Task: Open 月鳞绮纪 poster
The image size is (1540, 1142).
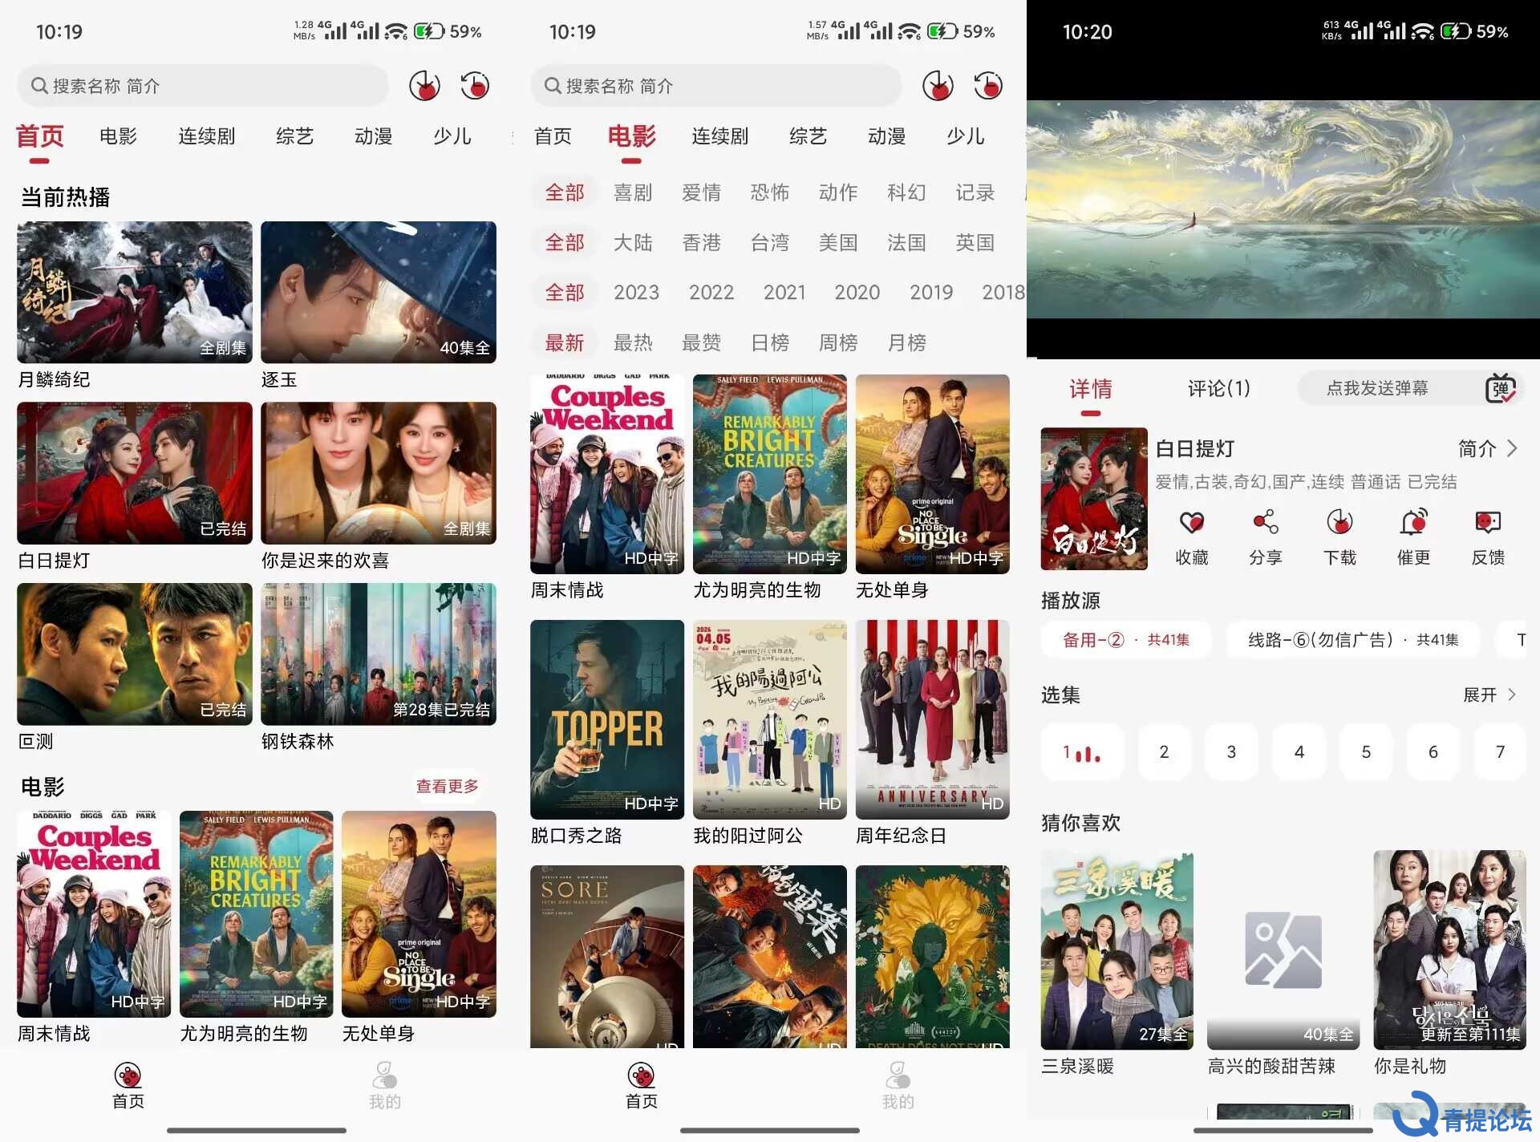Action: 135,293
